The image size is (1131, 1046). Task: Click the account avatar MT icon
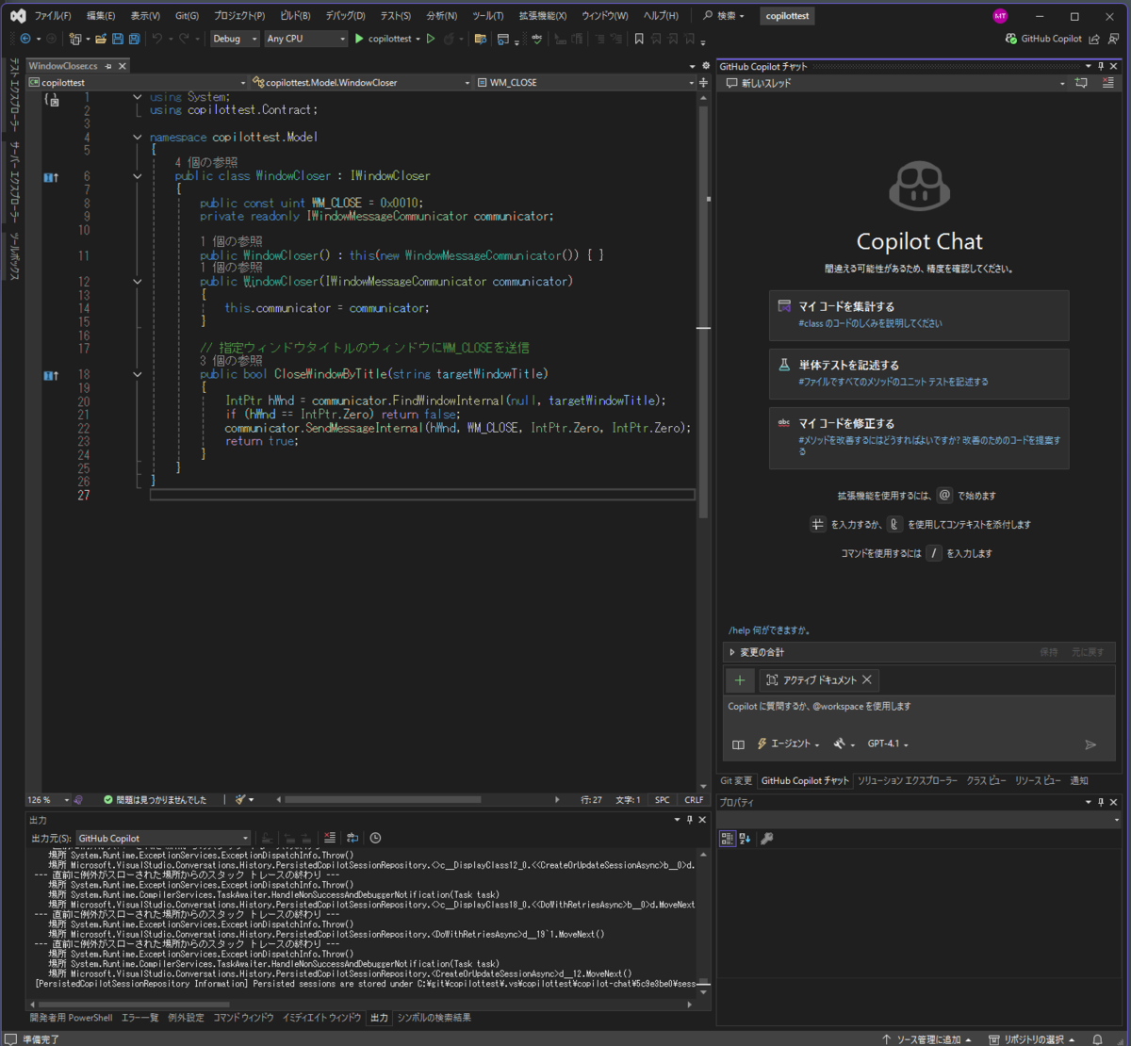click(x=1000, y=16)
